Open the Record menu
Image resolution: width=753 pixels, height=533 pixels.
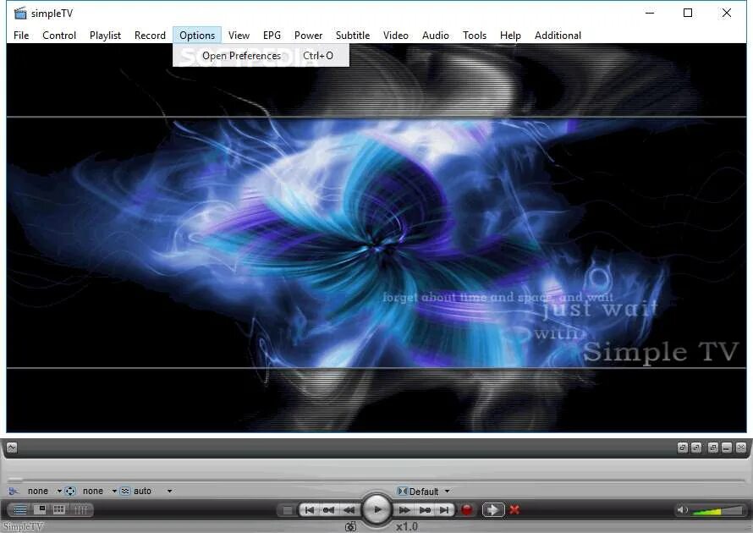(x=150, y=35)
